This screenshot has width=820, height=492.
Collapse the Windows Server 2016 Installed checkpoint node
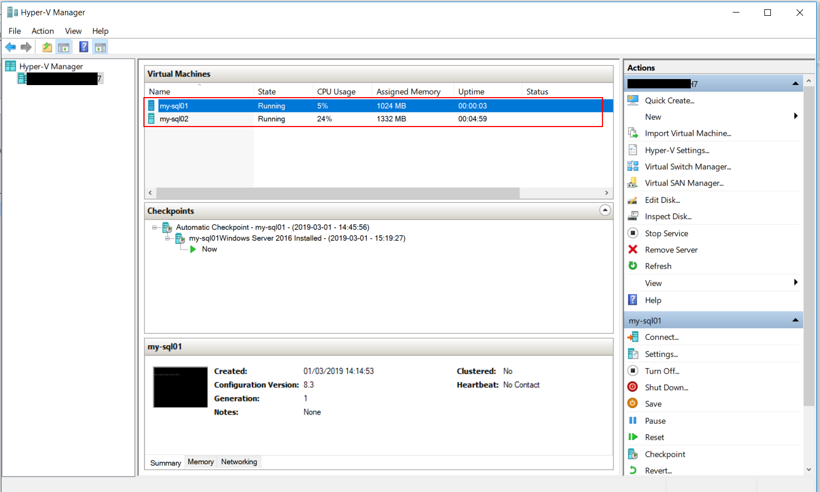pos(167,238)
